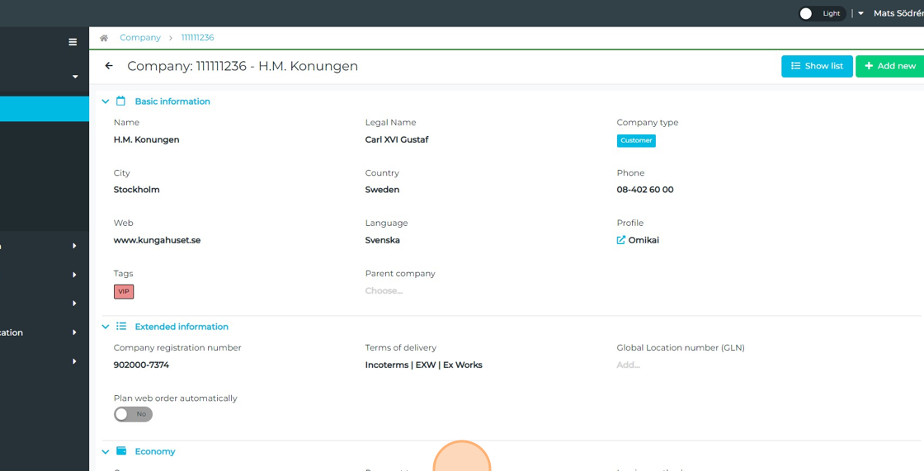Click the Add new button
Image resolution: width=924 pixels, height=471 pixels.
click(x=889, y=66)
